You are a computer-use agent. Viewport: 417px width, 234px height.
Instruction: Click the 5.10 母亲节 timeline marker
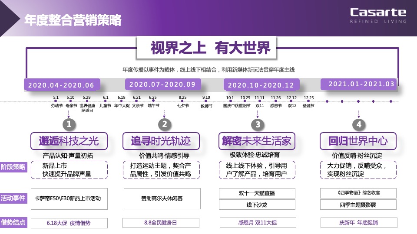point(71,101)
